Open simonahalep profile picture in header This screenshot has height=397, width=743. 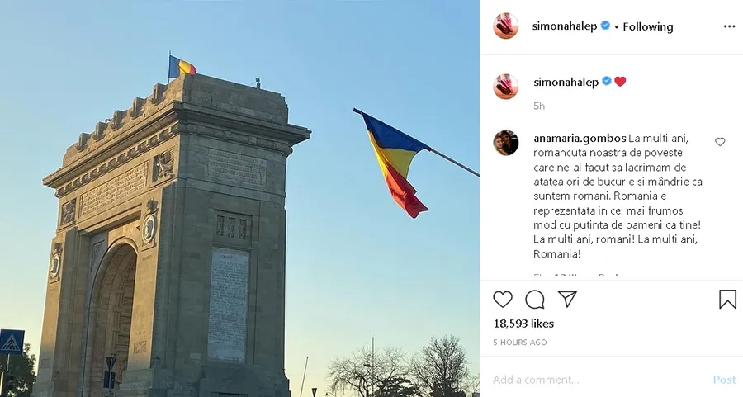pos(505,26)
